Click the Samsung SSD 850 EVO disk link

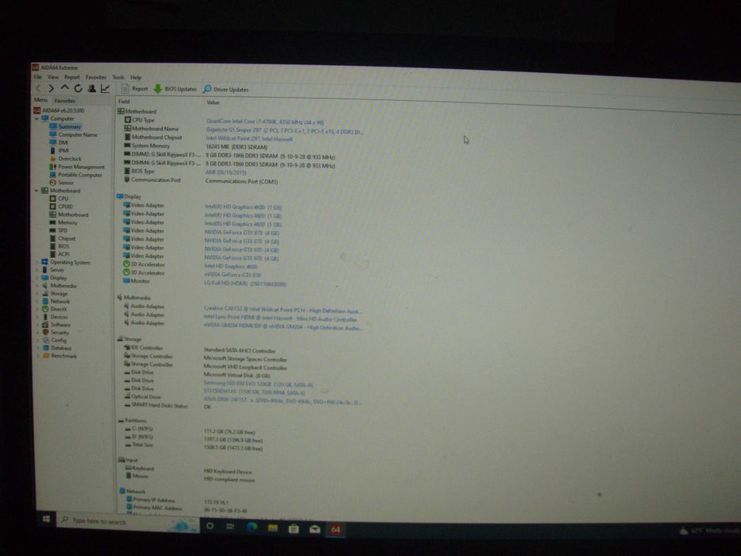pos(258,384)
